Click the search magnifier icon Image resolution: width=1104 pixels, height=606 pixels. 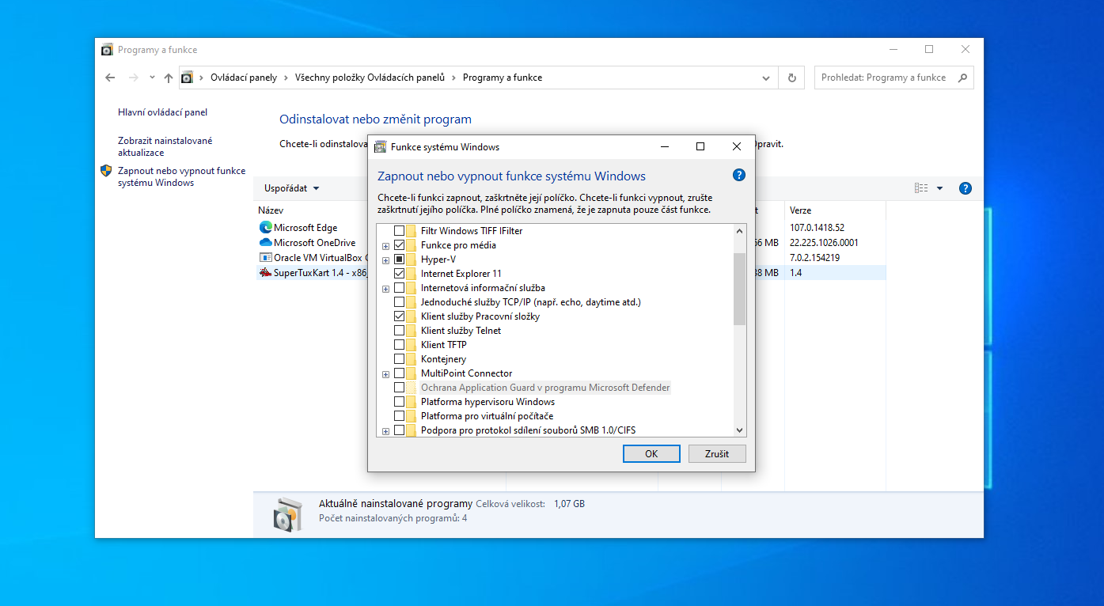pos(962,78)
